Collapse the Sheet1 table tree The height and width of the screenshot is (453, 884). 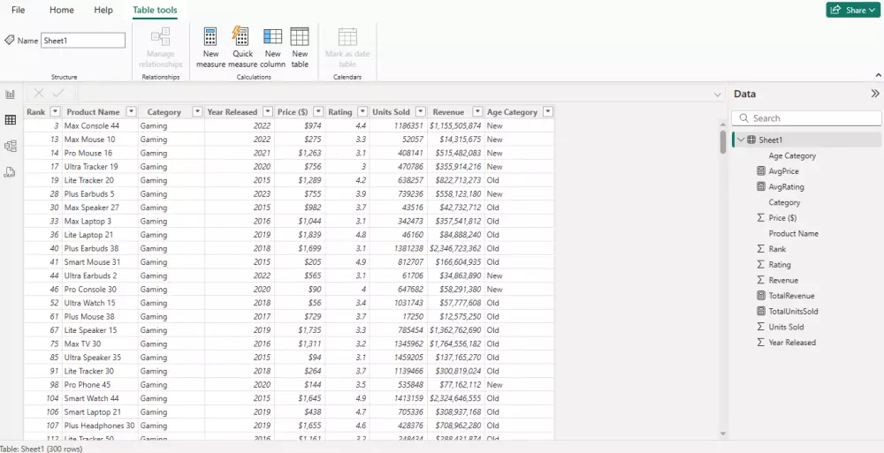tap(741, 140)
